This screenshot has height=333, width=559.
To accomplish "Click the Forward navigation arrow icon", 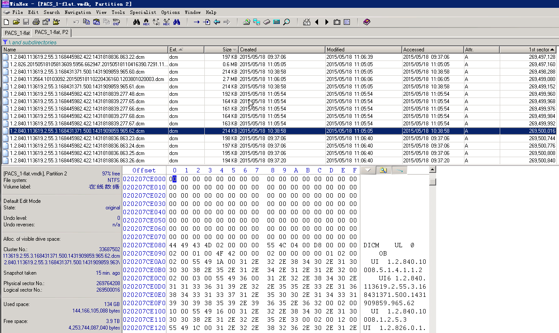I will [x=227, y=22].
